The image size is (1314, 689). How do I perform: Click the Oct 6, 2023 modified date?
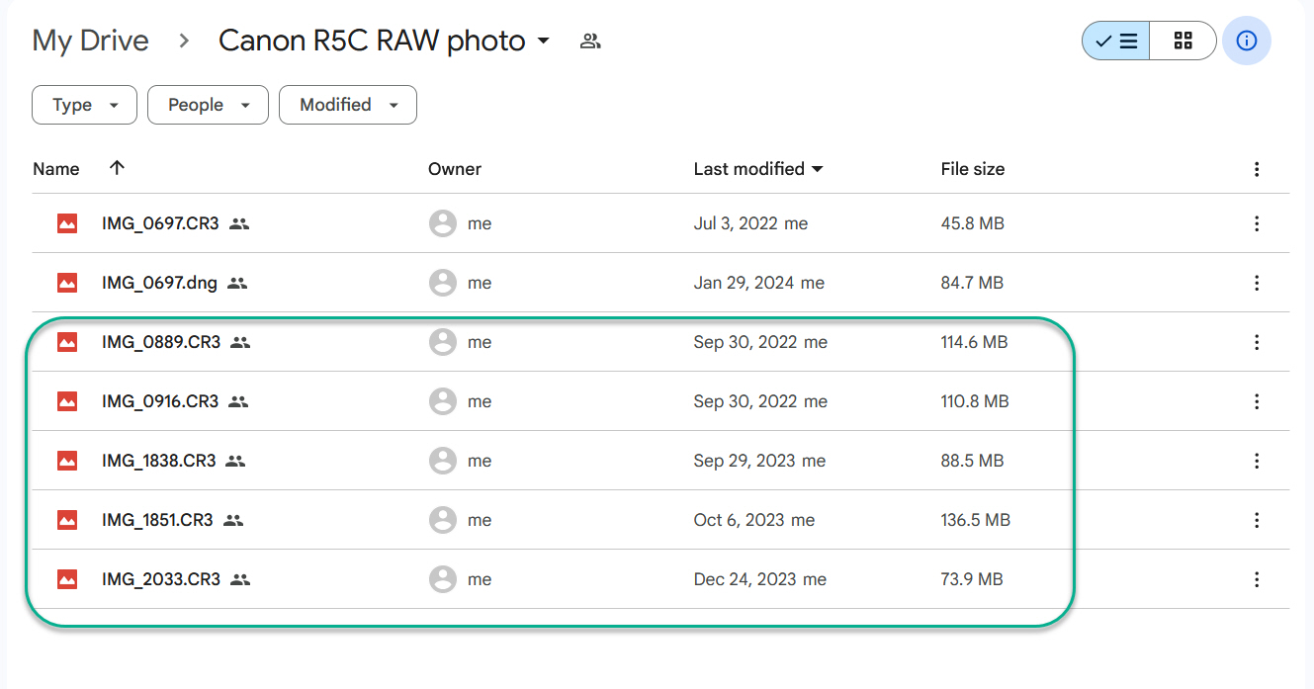click(x=740, y=520)
